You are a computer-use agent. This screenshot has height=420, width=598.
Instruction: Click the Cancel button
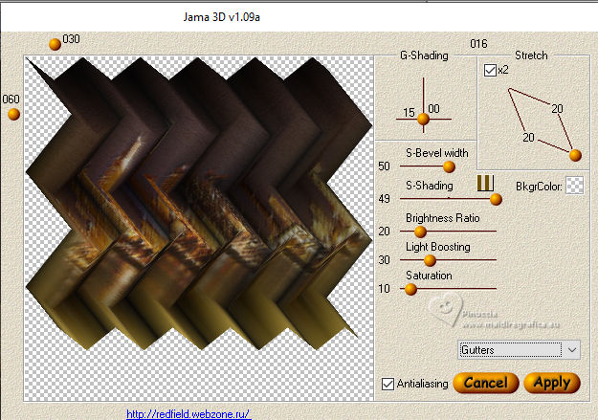pyautogui.click(x=486, y=383)
